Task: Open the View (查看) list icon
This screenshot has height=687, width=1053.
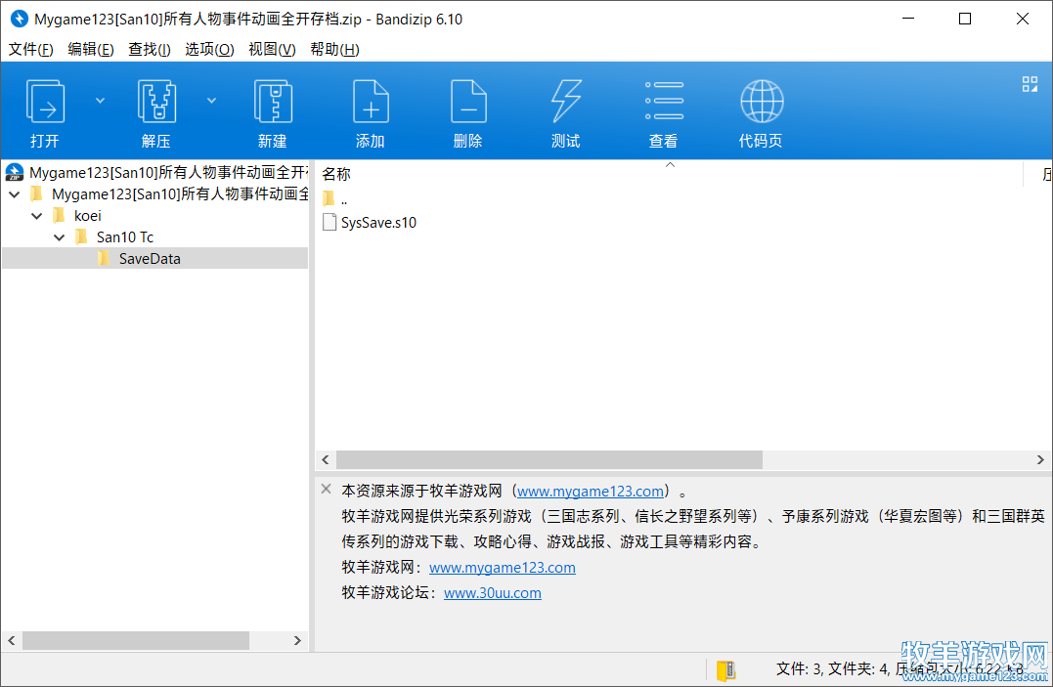Action: click(664, 102)
